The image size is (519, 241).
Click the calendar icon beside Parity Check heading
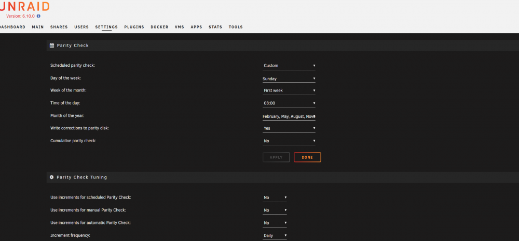[x=52, y=46]
